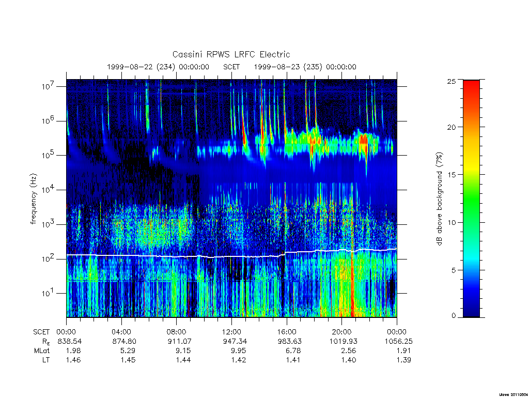Click the R_E row label

tap(46, 342)
